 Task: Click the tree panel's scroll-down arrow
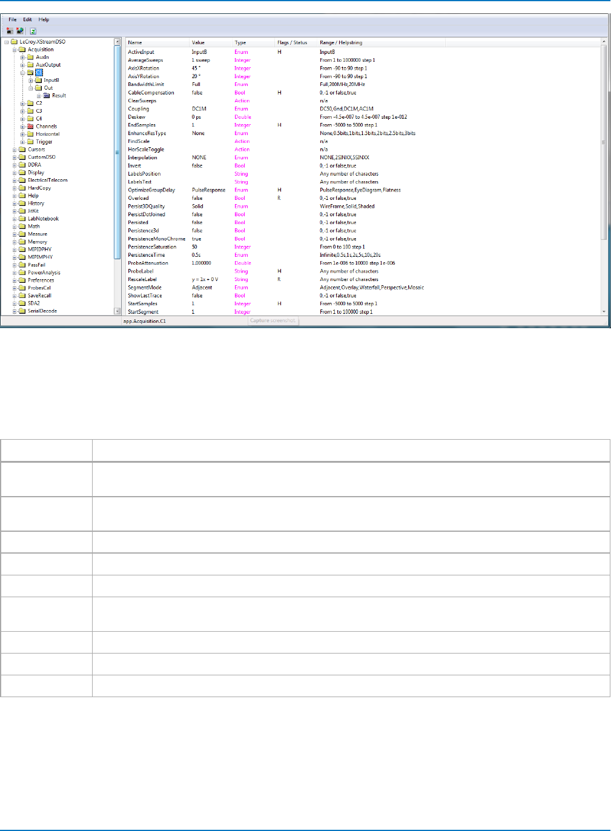coord(117,311)
